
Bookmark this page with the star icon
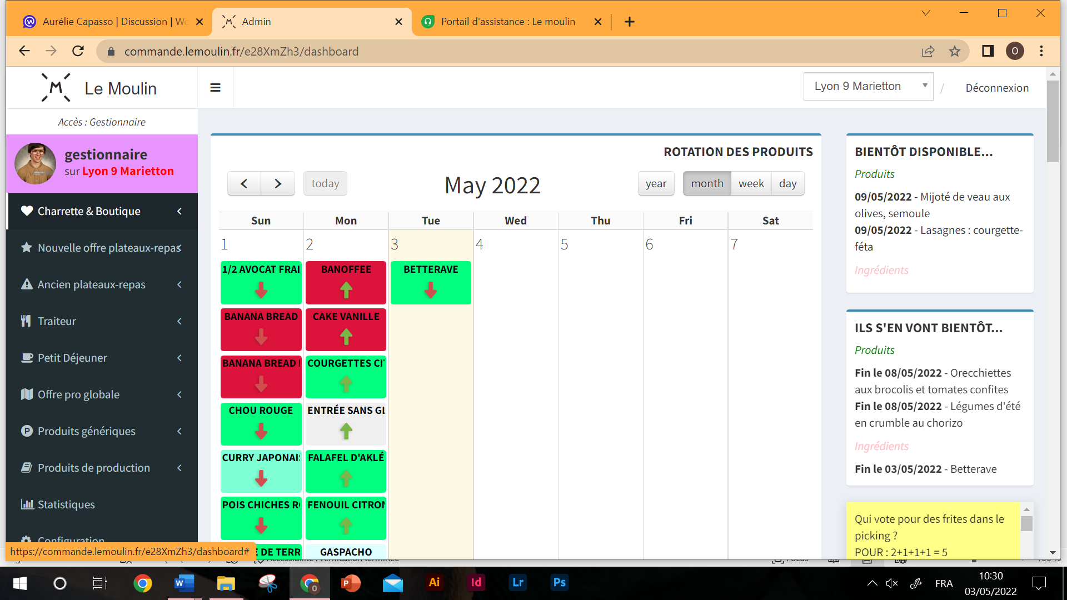[954, 51]
